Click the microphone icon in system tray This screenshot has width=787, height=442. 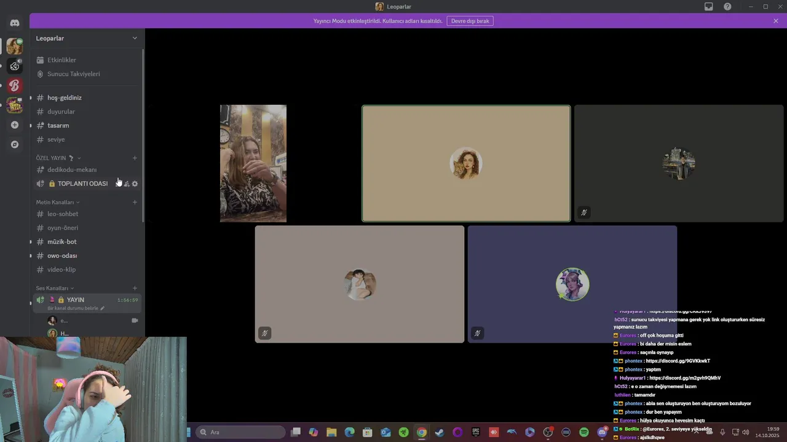[x=722, y=432]
